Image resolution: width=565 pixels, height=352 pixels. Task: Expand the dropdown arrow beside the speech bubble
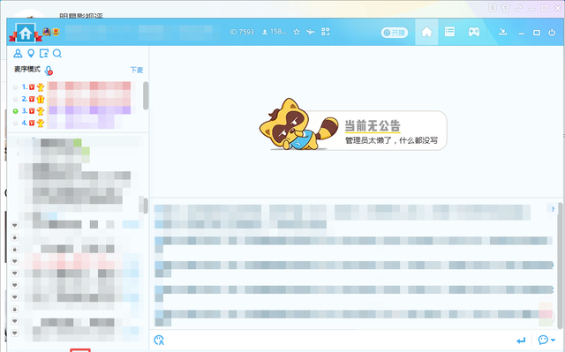tap(554, 341)
